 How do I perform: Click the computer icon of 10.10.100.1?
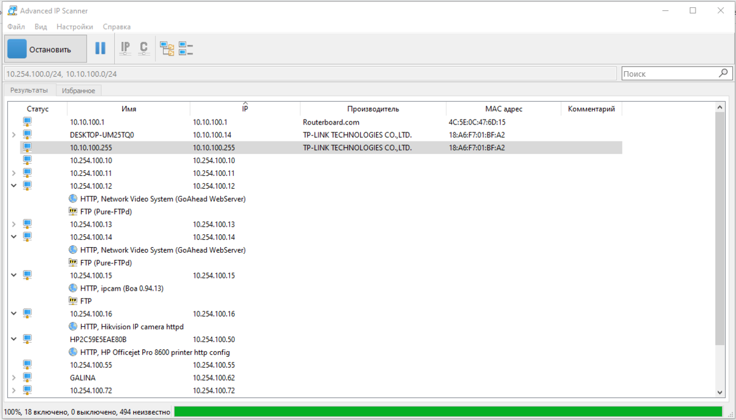[27, 121]
